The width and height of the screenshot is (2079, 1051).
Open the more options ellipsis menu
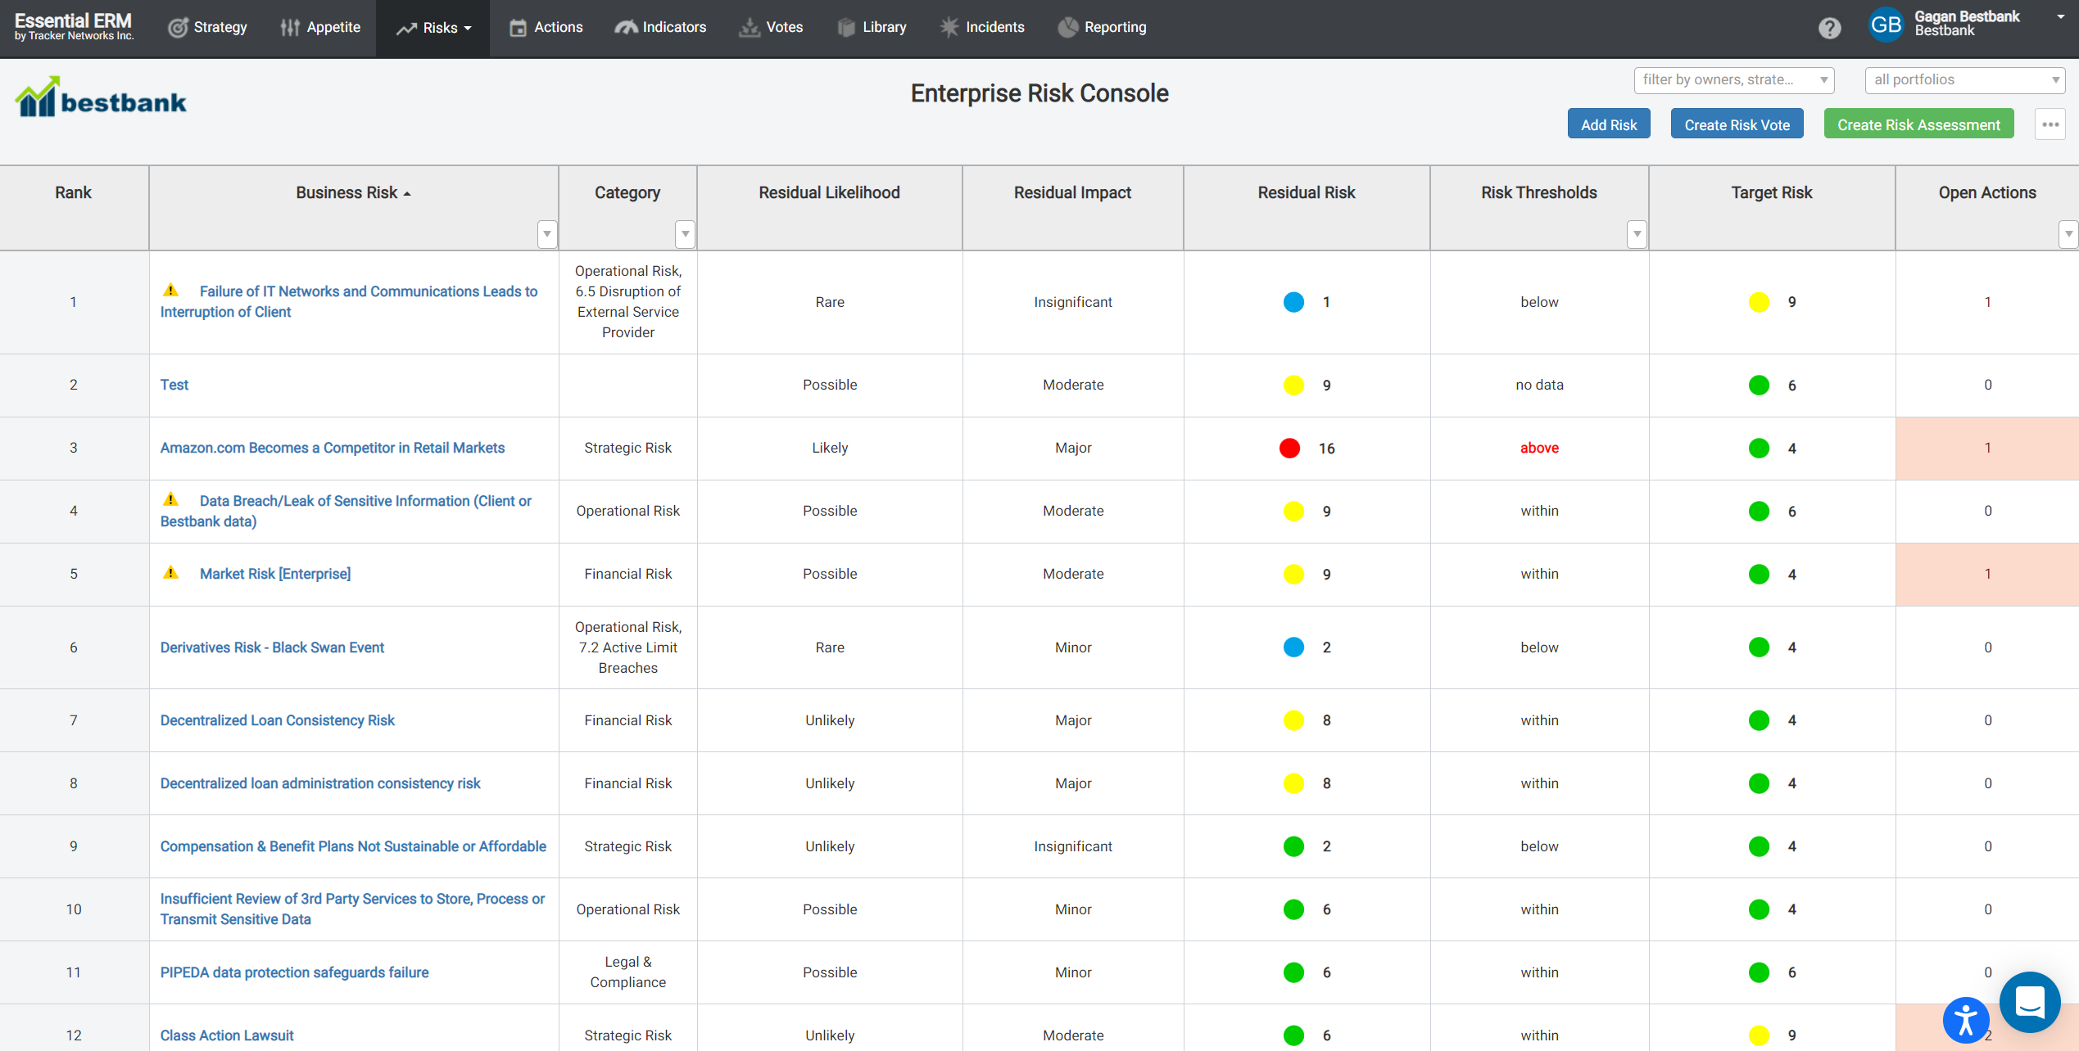pos(2051,124)
